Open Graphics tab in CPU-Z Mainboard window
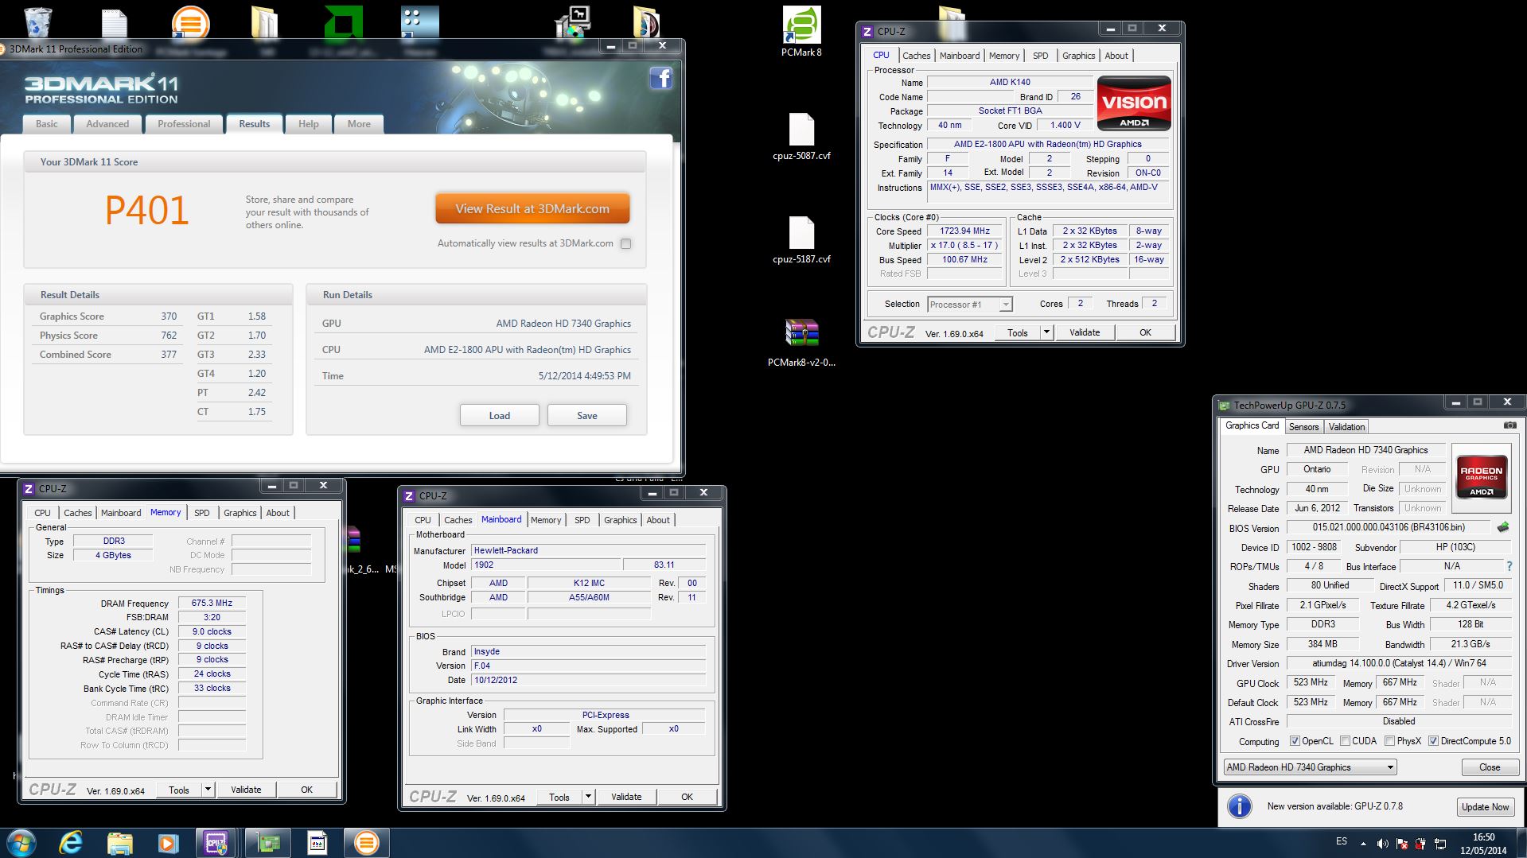This screenshot has width=1527, height=858. click(620, 520)
